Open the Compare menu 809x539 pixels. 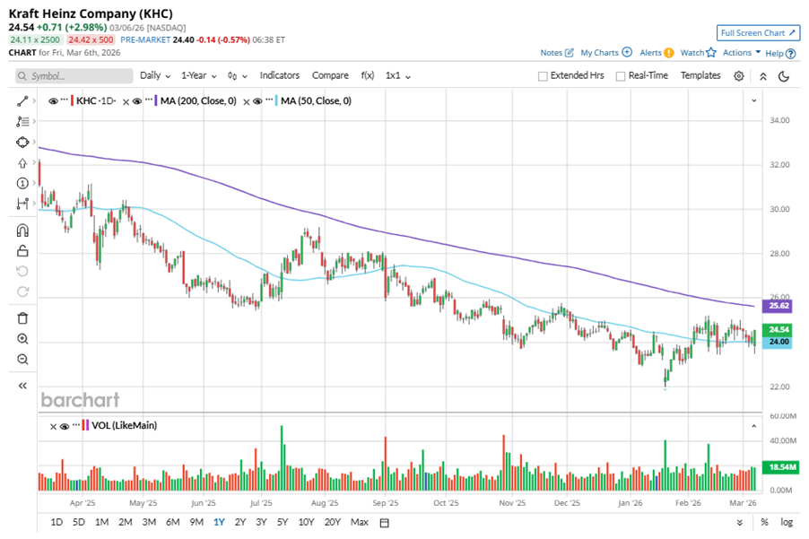pyautogui.click(x=330, y=75)
